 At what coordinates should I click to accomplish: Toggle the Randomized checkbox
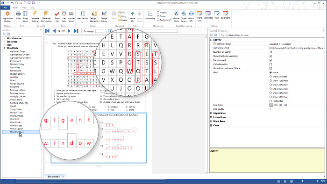tap(270, 60)
